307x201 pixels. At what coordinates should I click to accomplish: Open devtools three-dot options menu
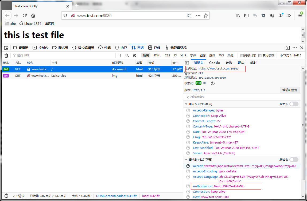[x=295, y=48]
